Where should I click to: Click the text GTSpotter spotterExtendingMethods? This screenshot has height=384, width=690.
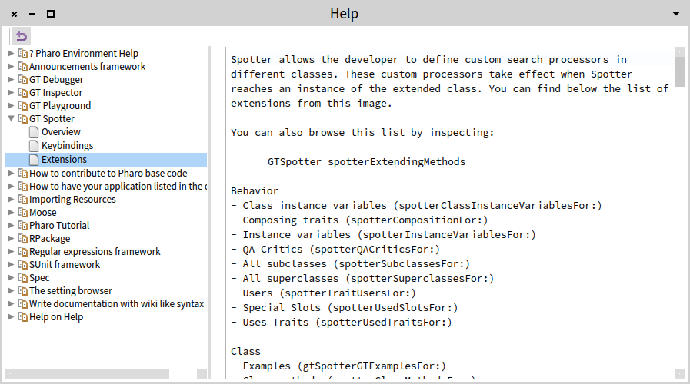(x=366, y=162)
